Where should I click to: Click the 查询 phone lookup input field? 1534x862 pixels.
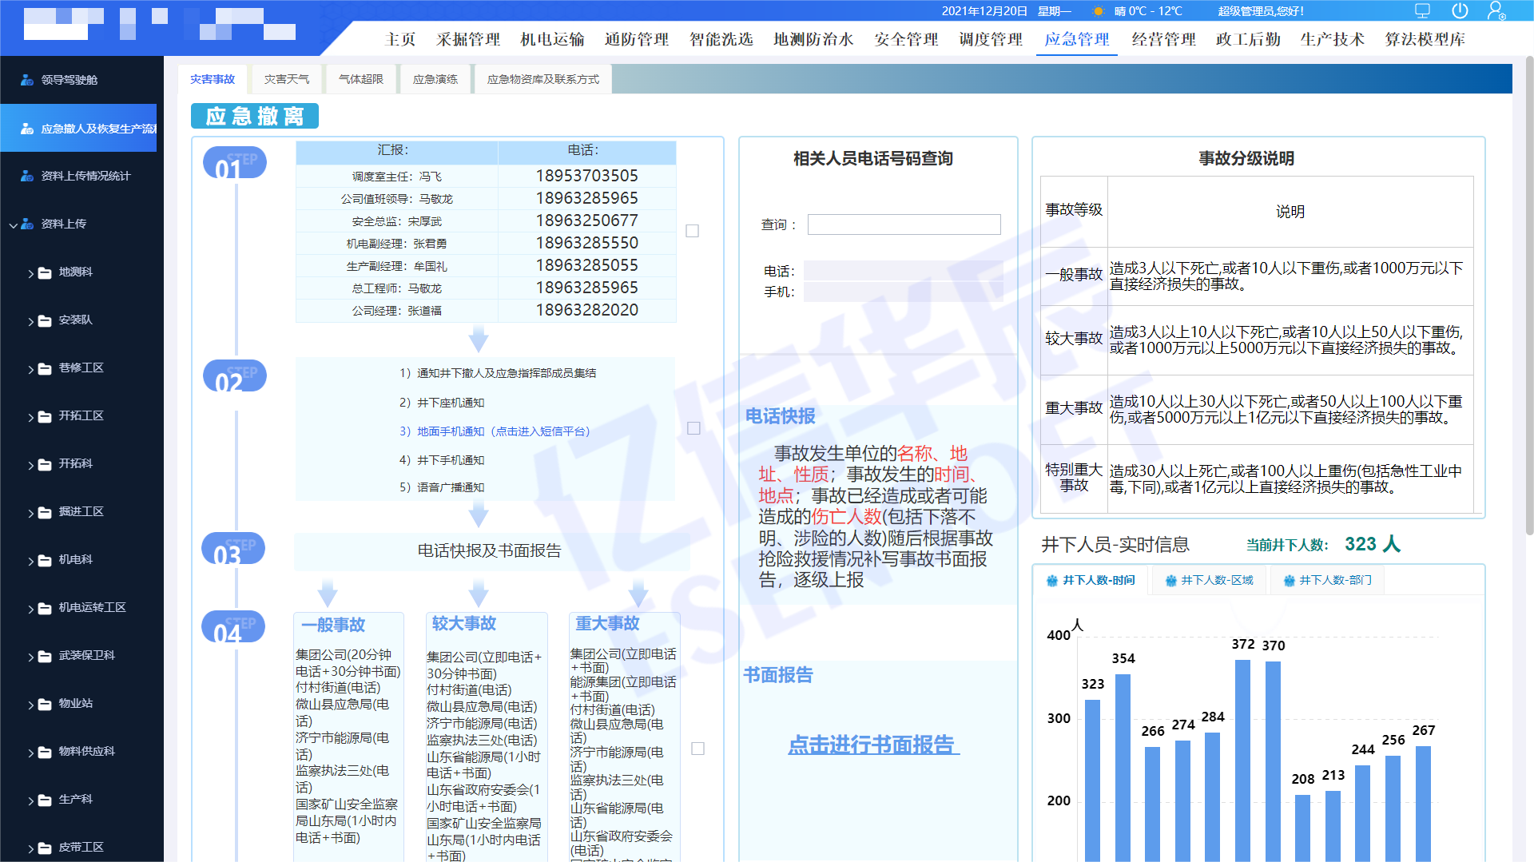pyautogui.click(x=904, y=224)
